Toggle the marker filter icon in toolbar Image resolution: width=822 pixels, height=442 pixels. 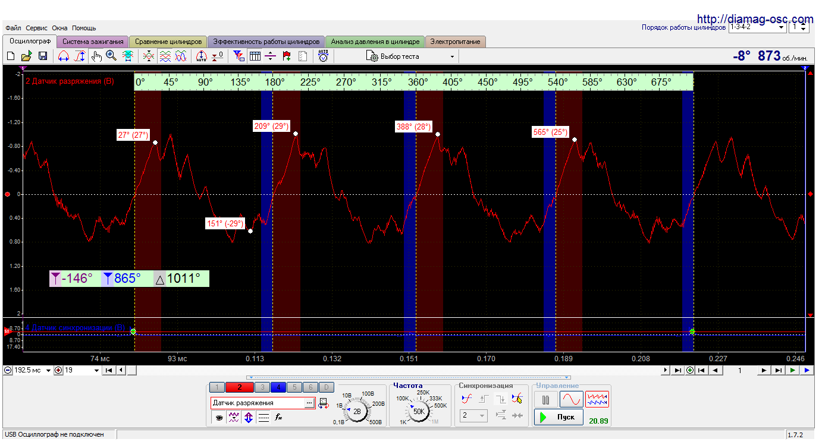239,56
